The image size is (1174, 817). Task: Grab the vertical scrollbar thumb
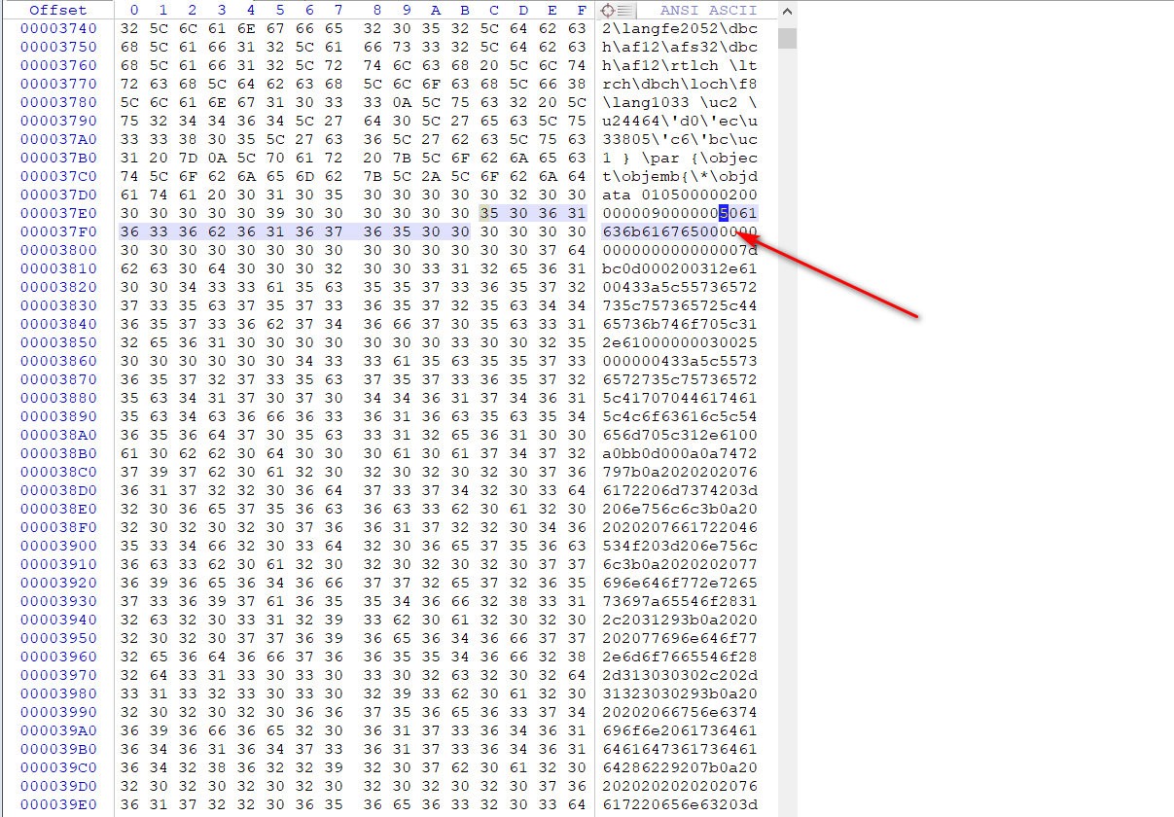click(786, 38)
